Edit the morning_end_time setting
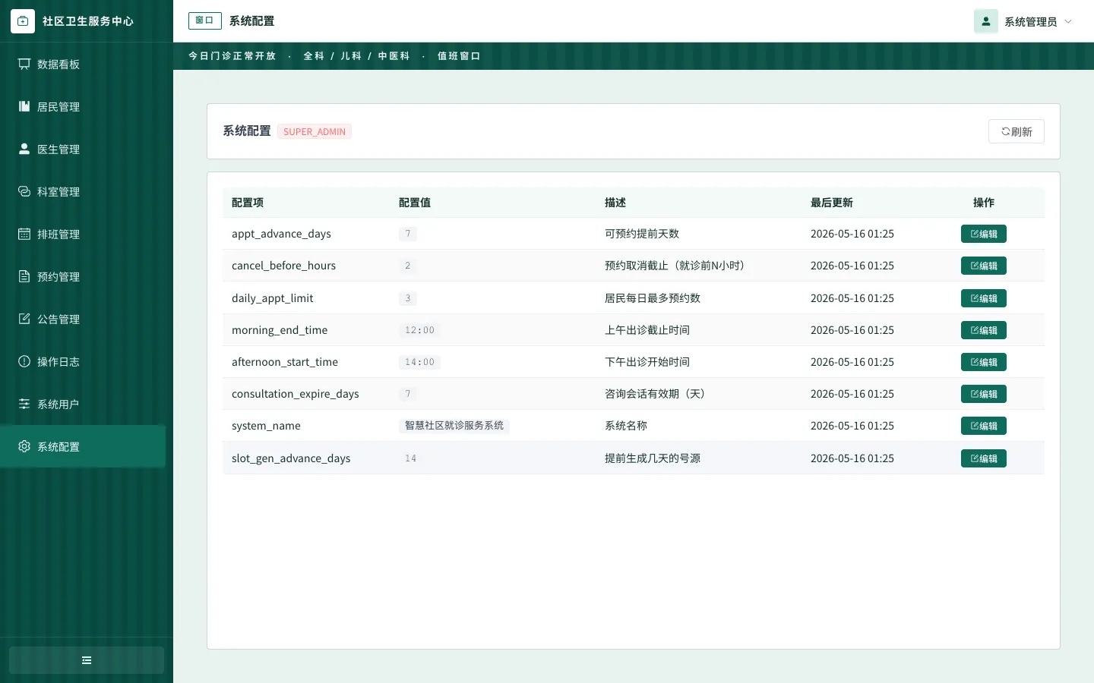 984,330
